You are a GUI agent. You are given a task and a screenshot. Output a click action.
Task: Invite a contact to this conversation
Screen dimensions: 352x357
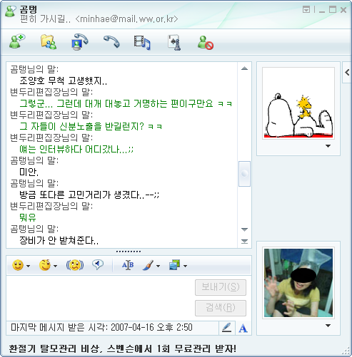click(x=17, y=41)
